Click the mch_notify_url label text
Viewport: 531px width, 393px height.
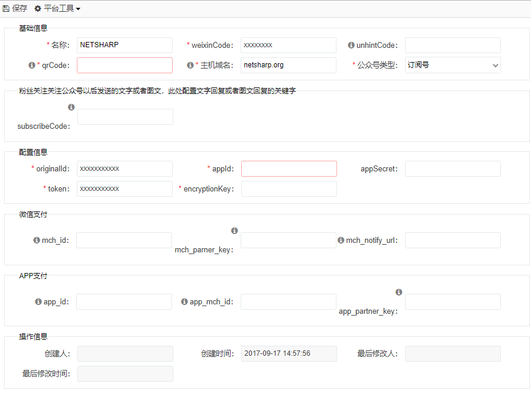coord(371,241)
